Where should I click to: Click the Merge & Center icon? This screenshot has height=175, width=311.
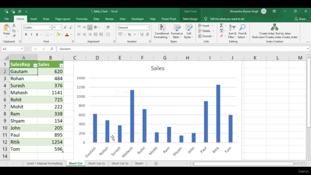coord(108,35)
